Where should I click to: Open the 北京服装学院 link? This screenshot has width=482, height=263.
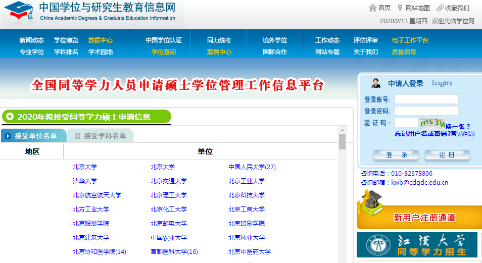(91, 223)
